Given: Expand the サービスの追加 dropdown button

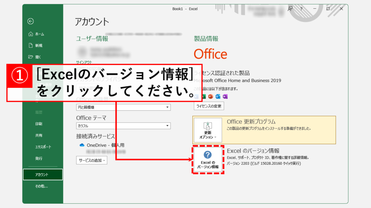Looking at the screenshot, I should pyautogui.click(x=92, y=160).
